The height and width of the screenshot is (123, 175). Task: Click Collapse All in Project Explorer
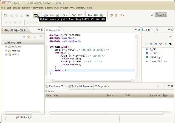coord(24,37)
